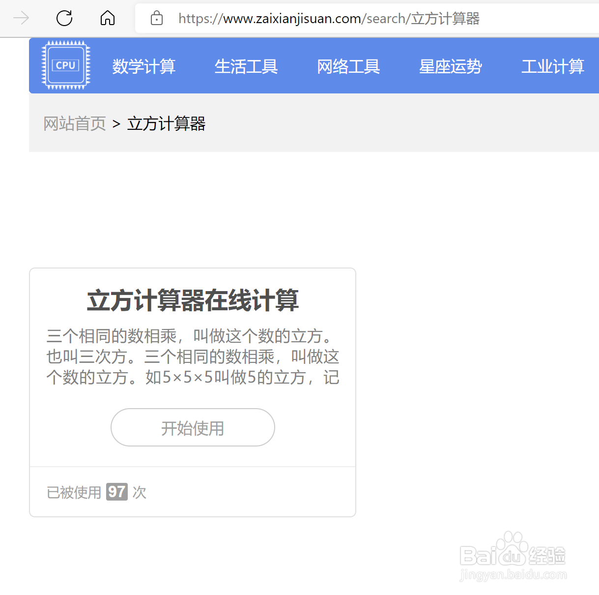Click the description text about 三个相同的数相乘
Image resolution: width=599 pixels, height=595 pixels.
click(193, 357)
